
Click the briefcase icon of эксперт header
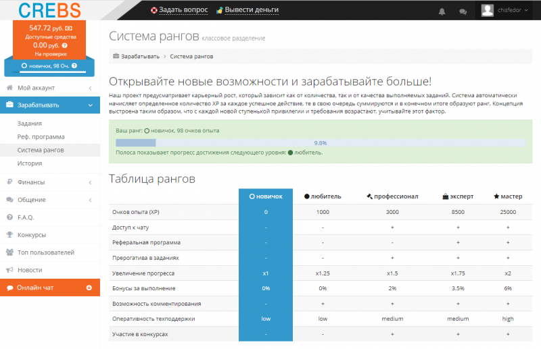[x=446, y=196]
